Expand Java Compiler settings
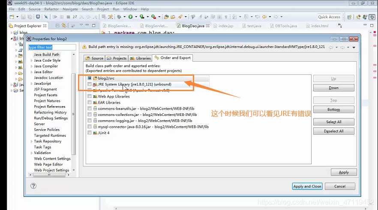 point(32,66)
